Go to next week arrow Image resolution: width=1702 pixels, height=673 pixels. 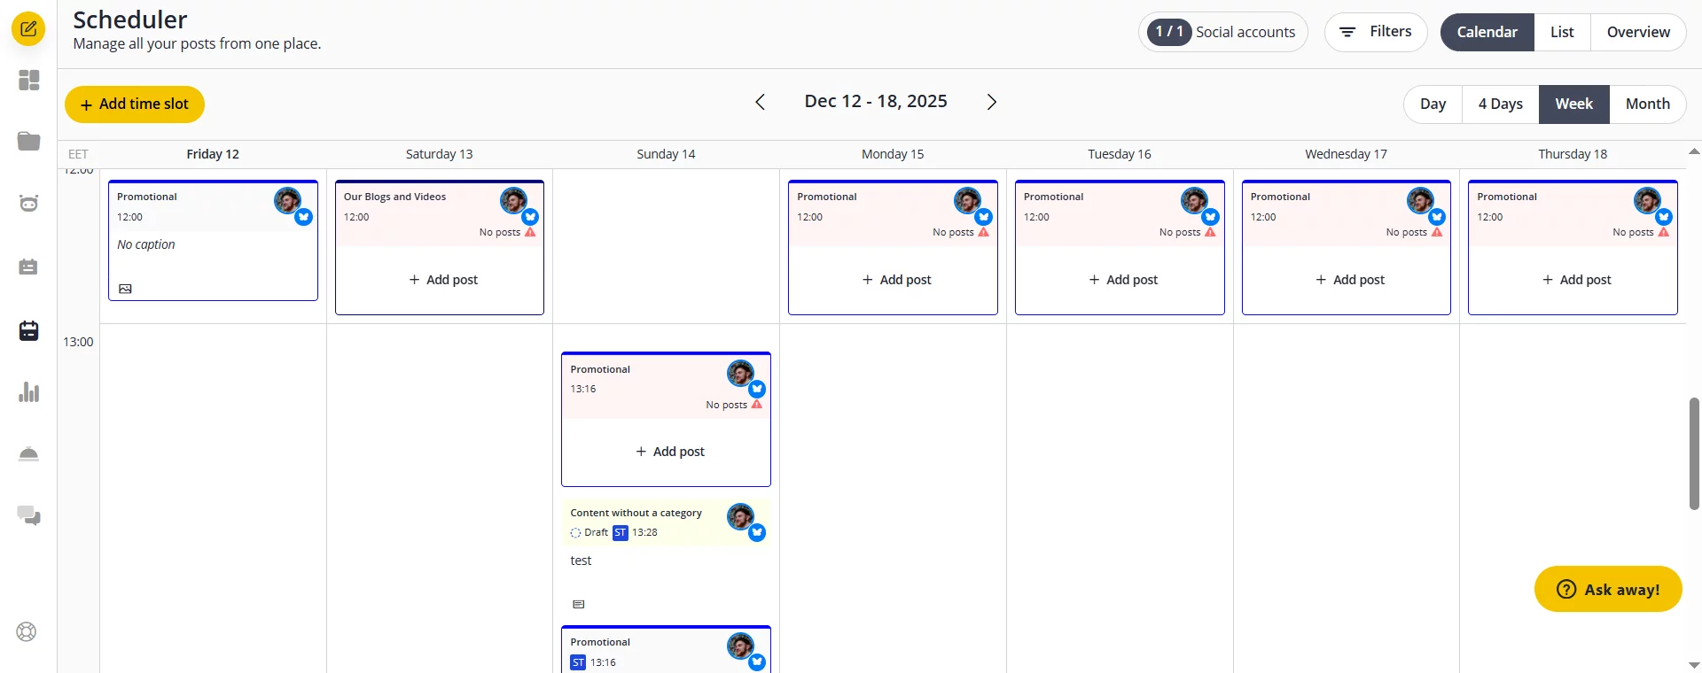click(992, 102)
